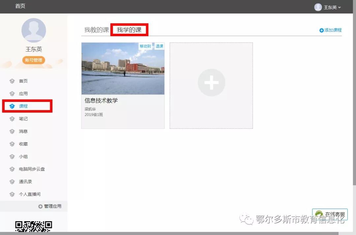Click the 信息技术教学 course title
This screenshot has width=356, height=235.
(x=101, y=101)
